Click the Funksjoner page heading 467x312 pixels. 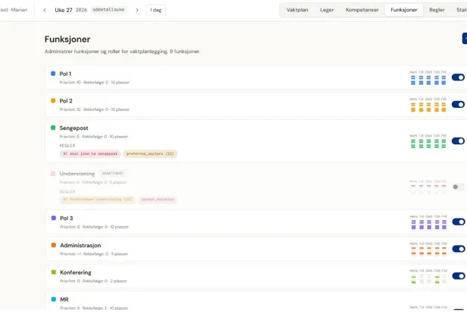point(67,39)
